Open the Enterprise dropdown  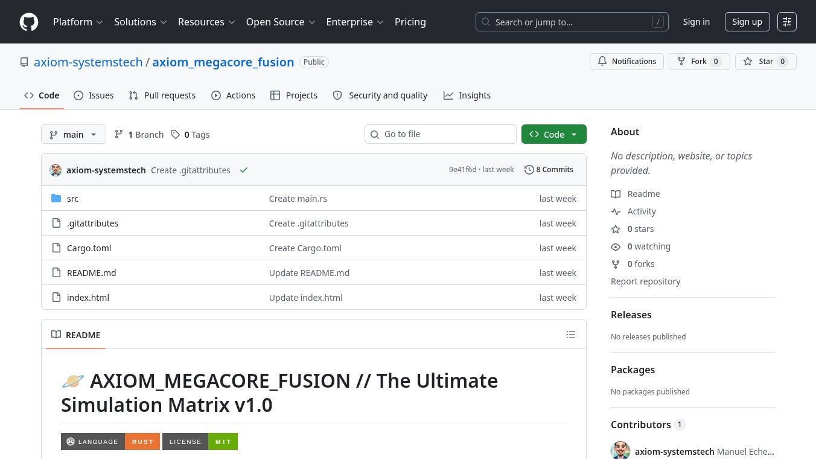click(x=355, y=22)
